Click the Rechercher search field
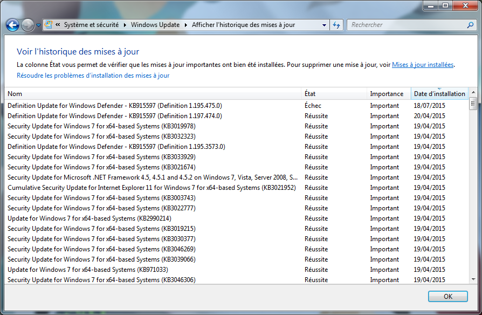 tap(408, 25)
